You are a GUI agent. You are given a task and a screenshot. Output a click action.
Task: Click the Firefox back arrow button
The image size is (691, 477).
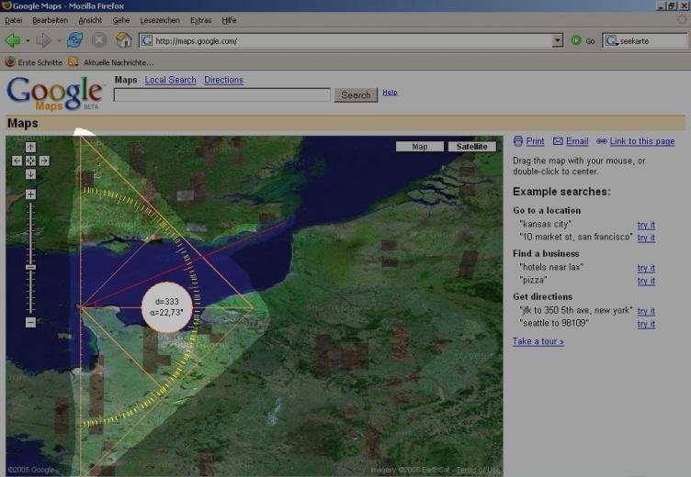(12, 40)
